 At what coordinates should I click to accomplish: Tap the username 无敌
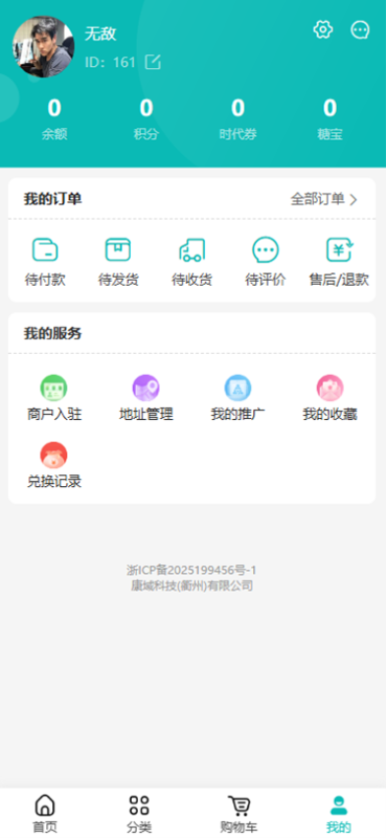coord(100,35)
